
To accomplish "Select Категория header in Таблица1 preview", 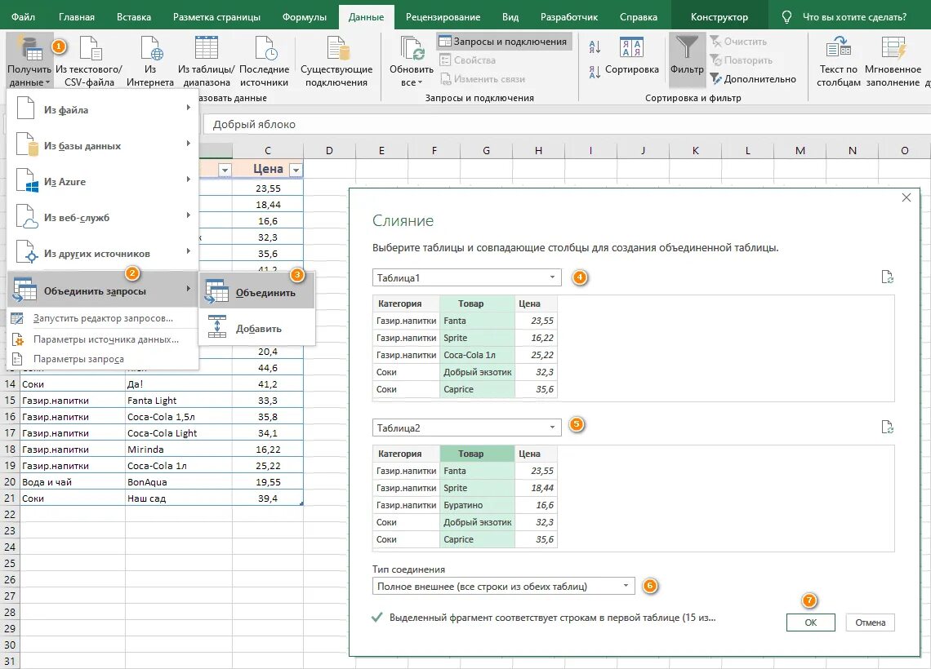I will [406, 303].
